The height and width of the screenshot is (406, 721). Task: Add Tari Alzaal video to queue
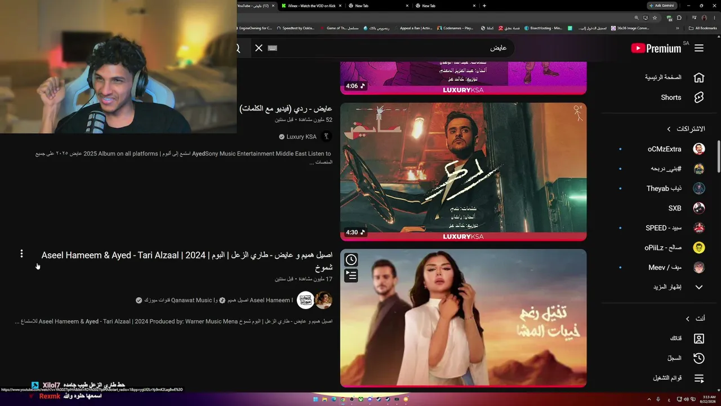tap(351, 275)
